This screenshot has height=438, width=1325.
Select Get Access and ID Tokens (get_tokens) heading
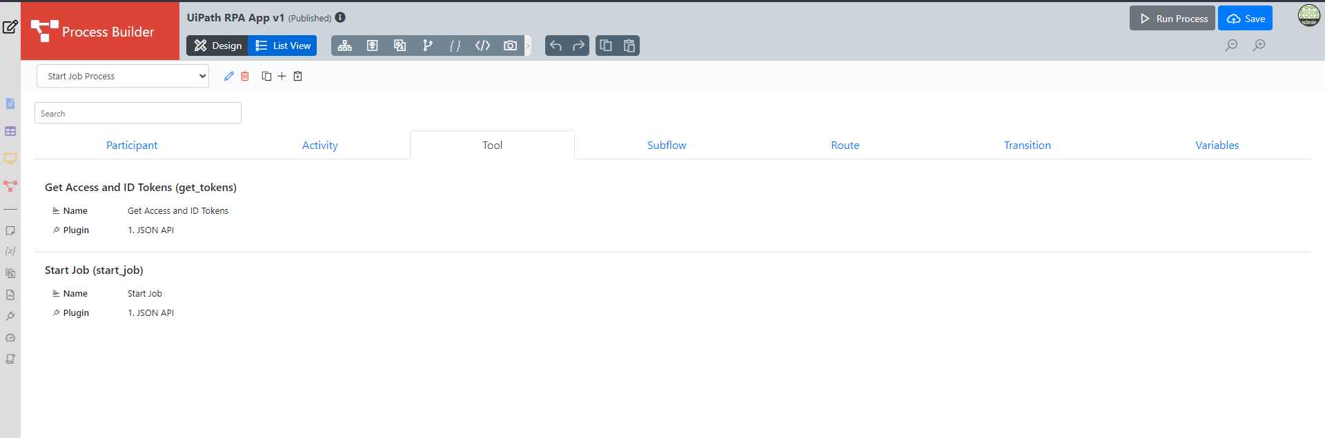[141, 188]
